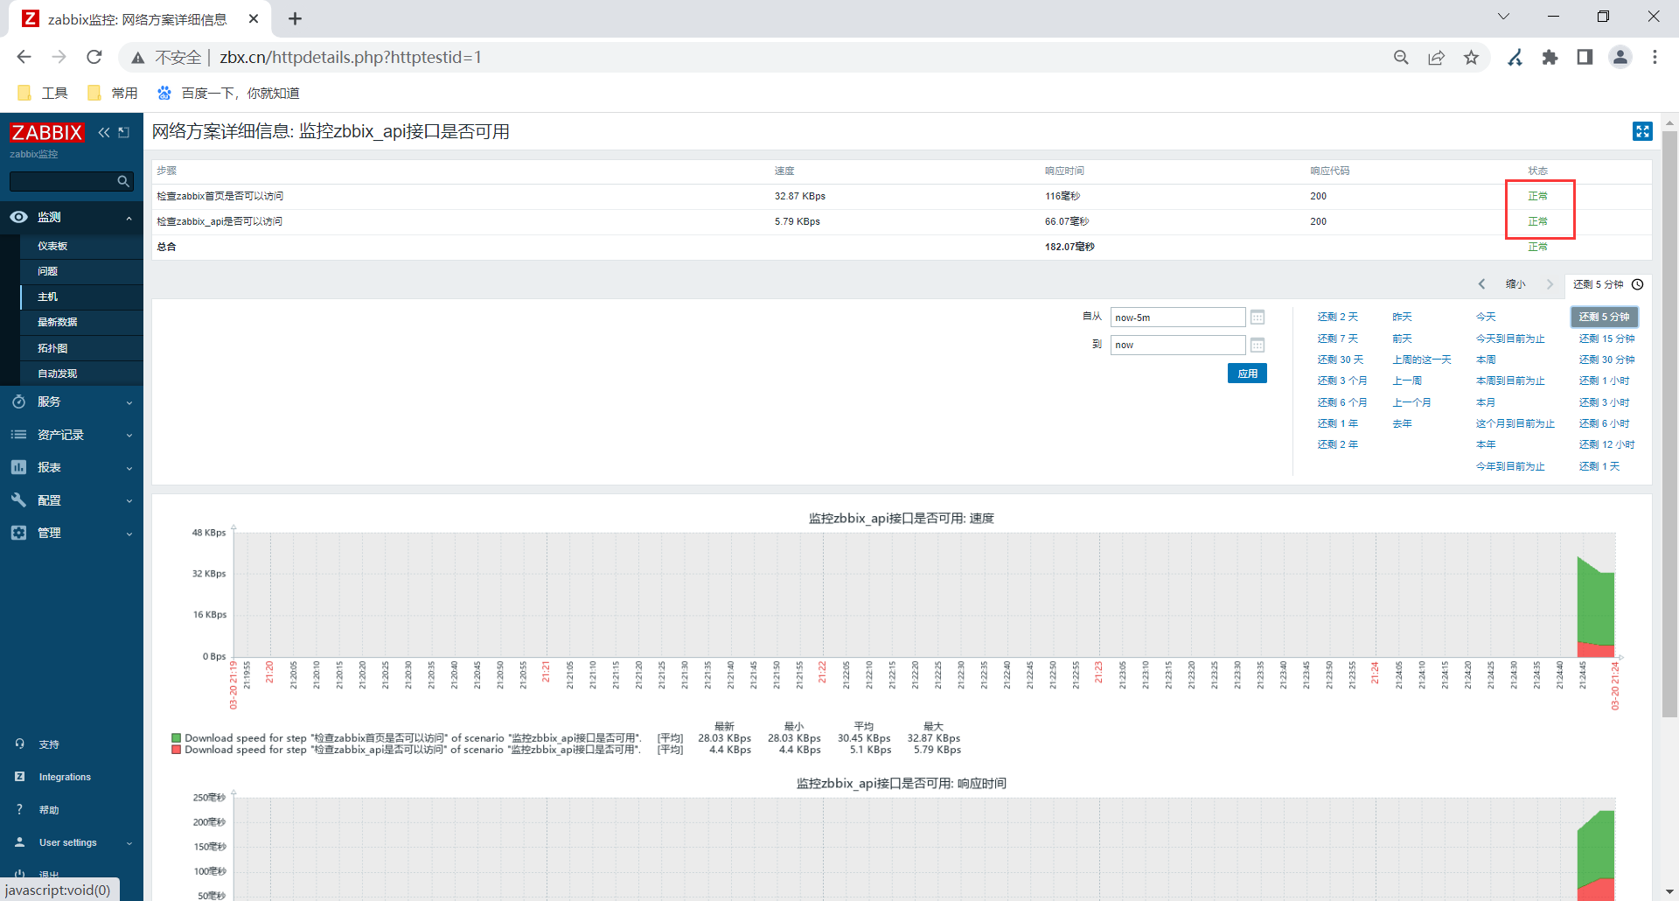Click the User settings person icon
The height and width of the screenshot is (901, 1679).
tap(19, 842)
